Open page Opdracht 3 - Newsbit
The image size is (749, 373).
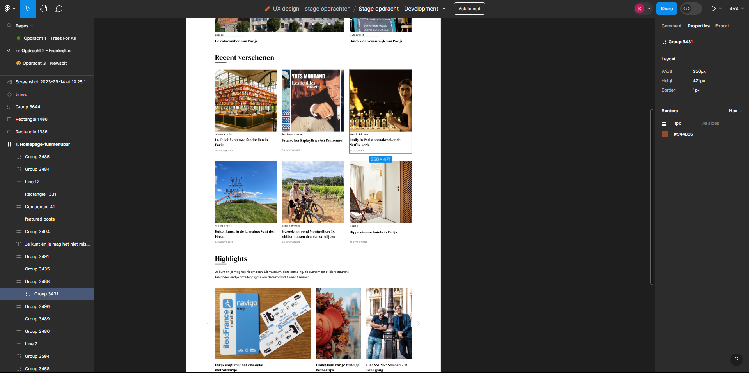click(44, 63)
